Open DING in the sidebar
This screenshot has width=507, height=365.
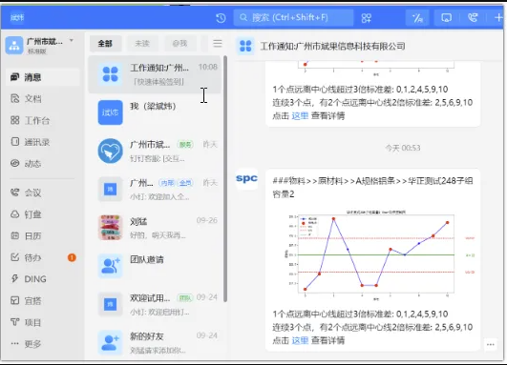pos(42,279)
